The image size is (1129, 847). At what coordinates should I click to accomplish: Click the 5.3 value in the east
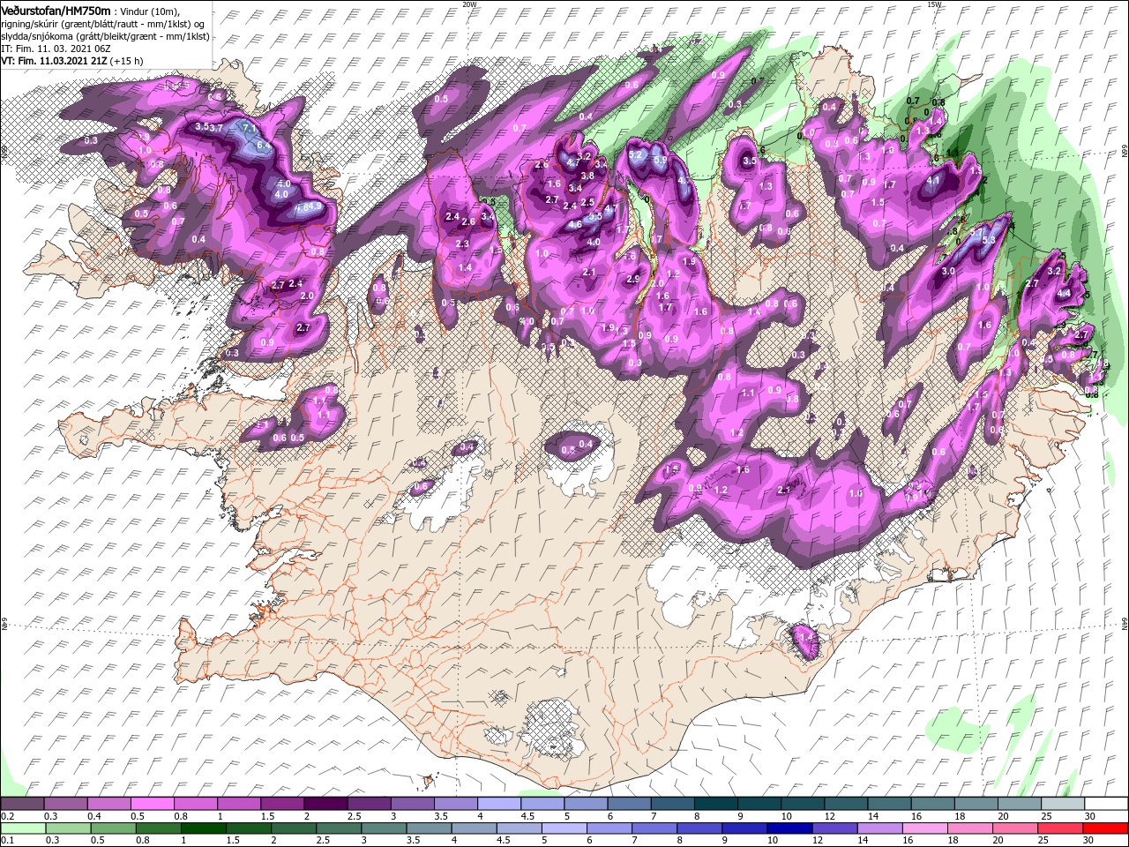point(988,240)
